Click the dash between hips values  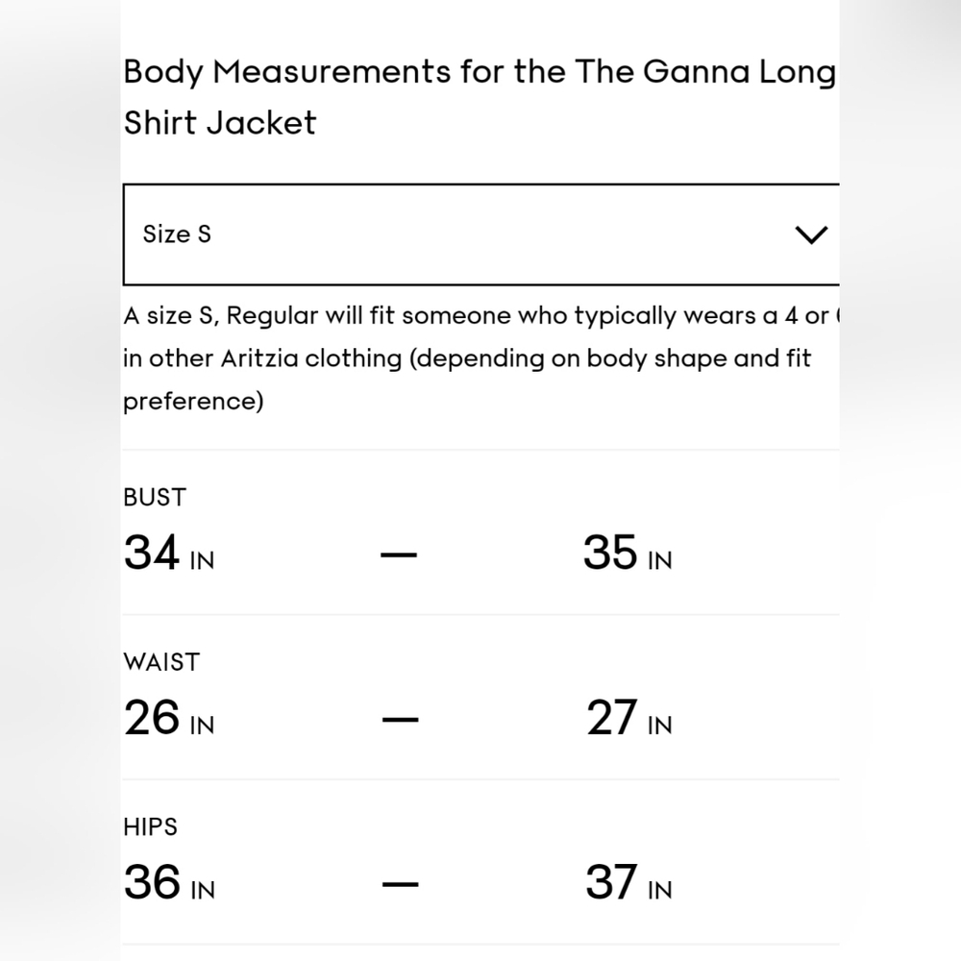(400, 884)
